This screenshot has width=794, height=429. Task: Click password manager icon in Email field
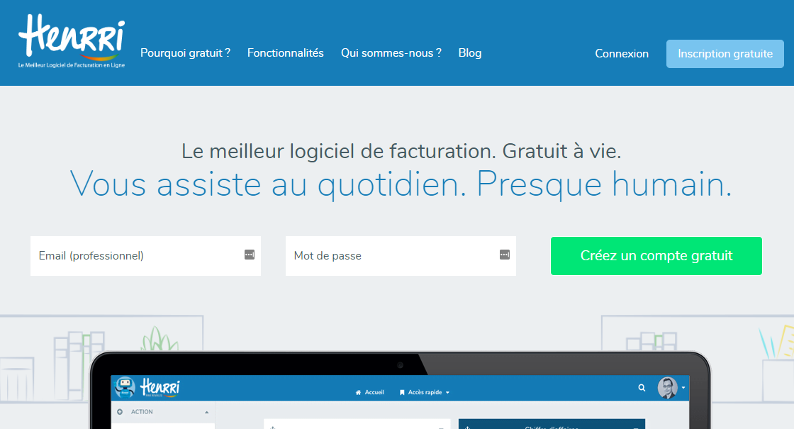(x=249, y=255)
